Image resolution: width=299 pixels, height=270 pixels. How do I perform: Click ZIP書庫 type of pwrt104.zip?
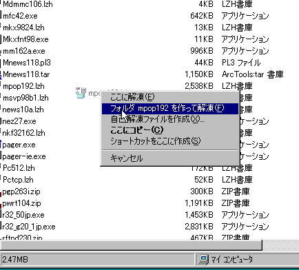click(x=236, y=203)
